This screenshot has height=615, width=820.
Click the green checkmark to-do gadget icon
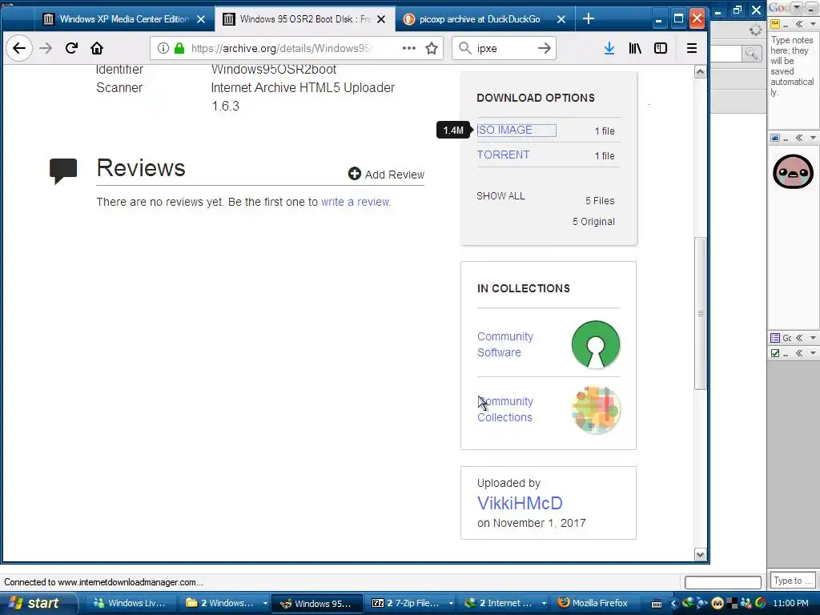(x=775, y=353)
